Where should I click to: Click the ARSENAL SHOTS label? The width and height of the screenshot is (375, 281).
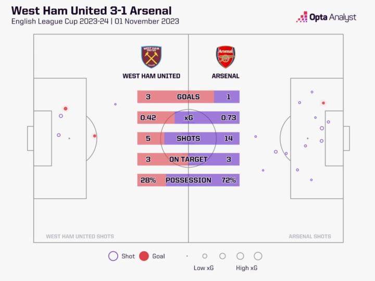(x=310, y=236)
